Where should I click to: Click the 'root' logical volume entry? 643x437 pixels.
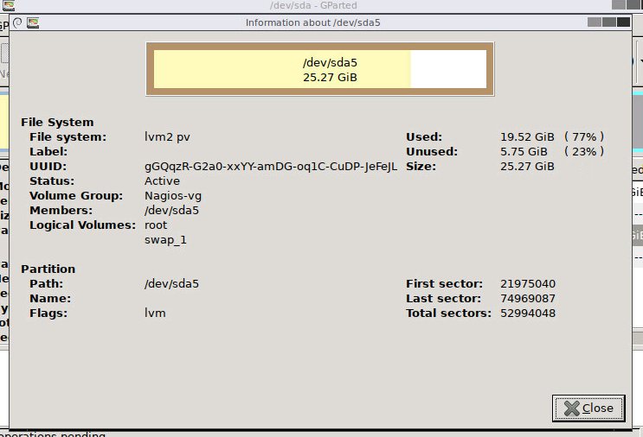click(x=156, y=225)
